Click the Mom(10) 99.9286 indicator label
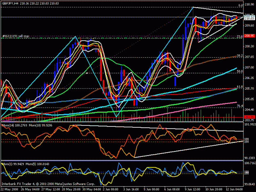 (x=41, y=125)
